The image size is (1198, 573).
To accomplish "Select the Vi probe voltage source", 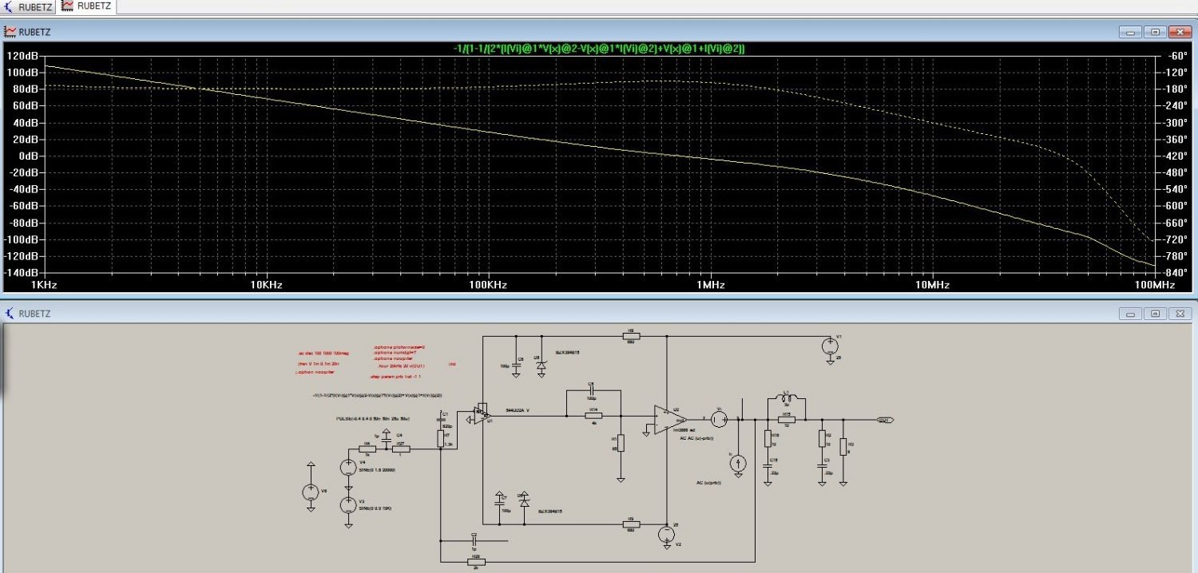I will tap(719, 417).
